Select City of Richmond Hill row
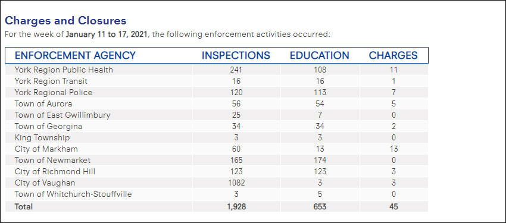The width and height of the screenshot is (506, 223). [217, 171]
